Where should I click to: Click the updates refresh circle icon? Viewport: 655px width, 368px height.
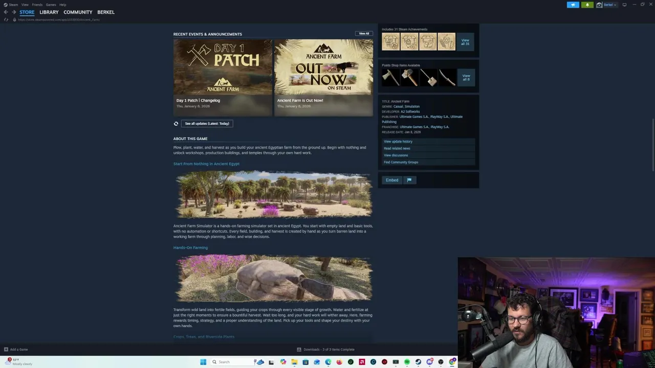(176, 123)
